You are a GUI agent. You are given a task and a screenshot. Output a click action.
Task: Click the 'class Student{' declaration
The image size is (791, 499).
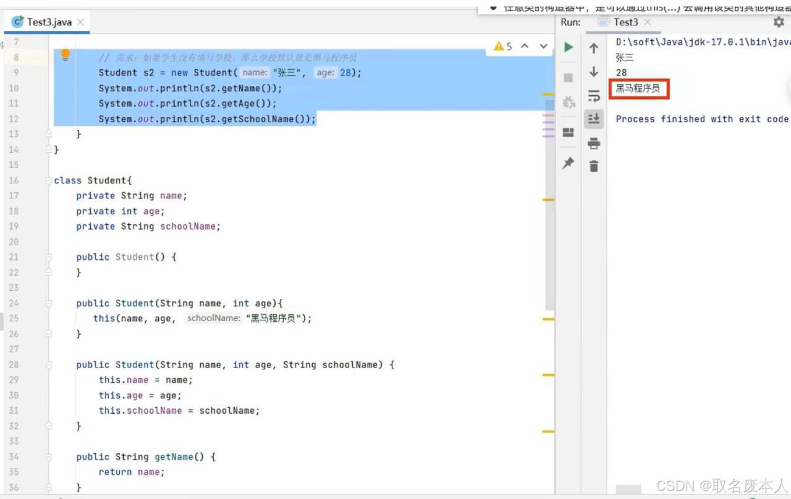pos(93,180)
